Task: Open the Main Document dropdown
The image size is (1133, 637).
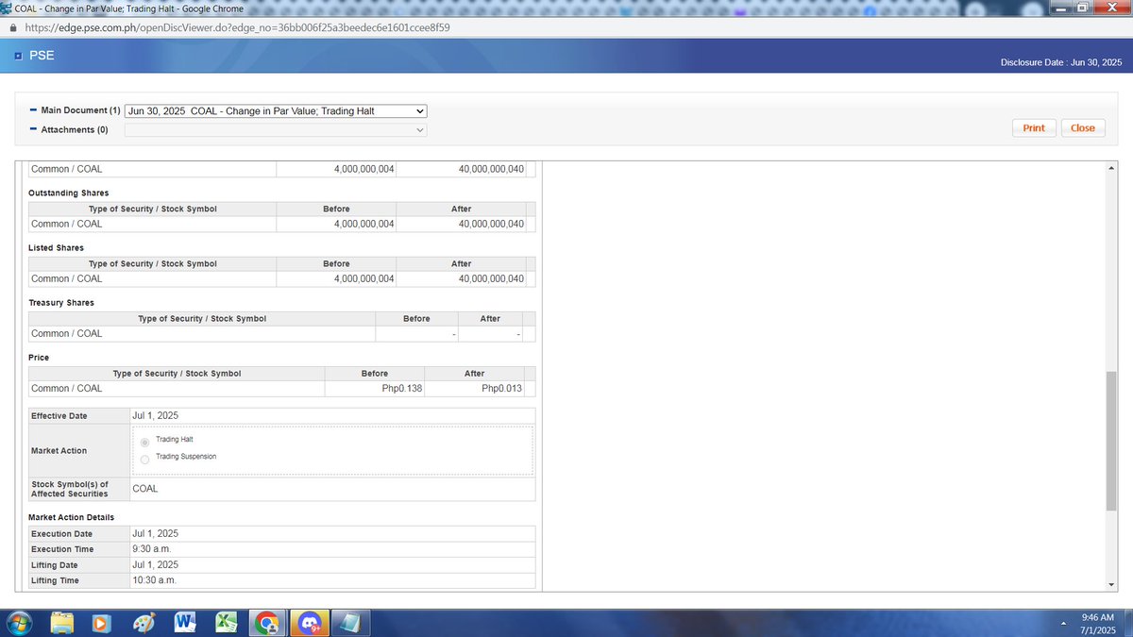Action: (276, 110)
